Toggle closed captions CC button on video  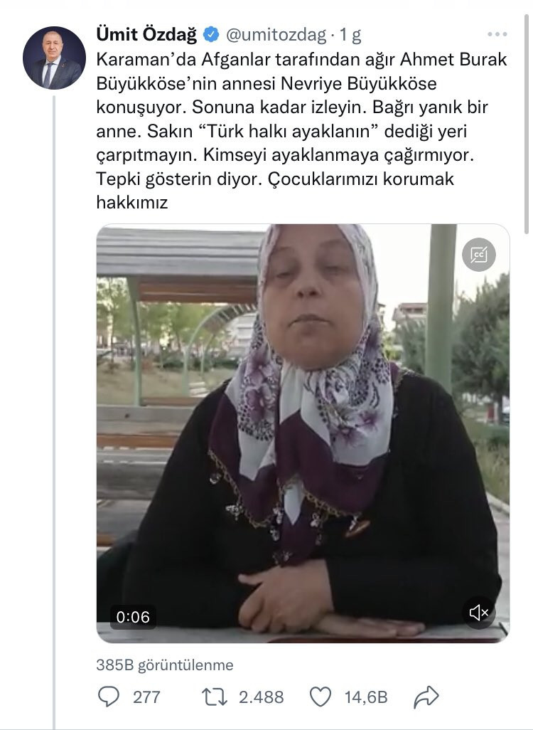pyautogui.click(x=478, y=255)
